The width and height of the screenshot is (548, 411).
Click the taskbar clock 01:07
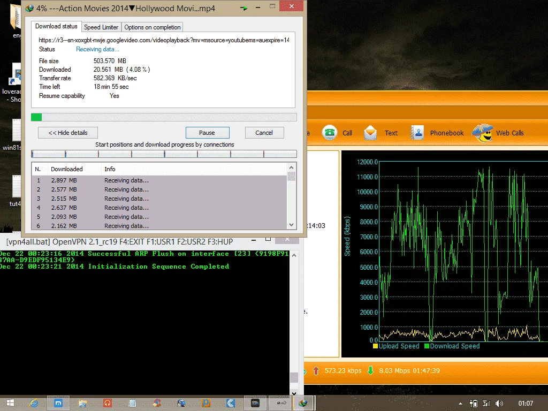526,404
